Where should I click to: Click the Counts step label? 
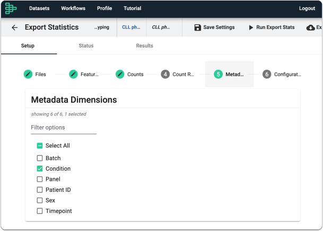(x=135, y=75)
